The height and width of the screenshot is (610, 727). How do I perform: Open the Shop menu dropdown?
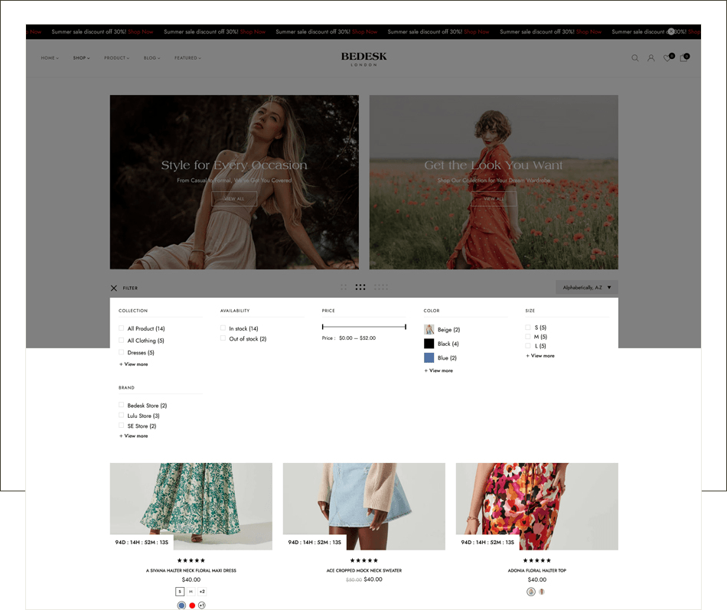(81, 58)
